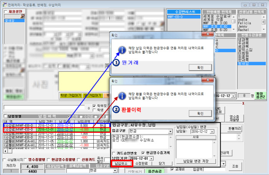This screenshot has width=269, height=175.
Task: Click the 환불처리 button
Action: point(234,129)
